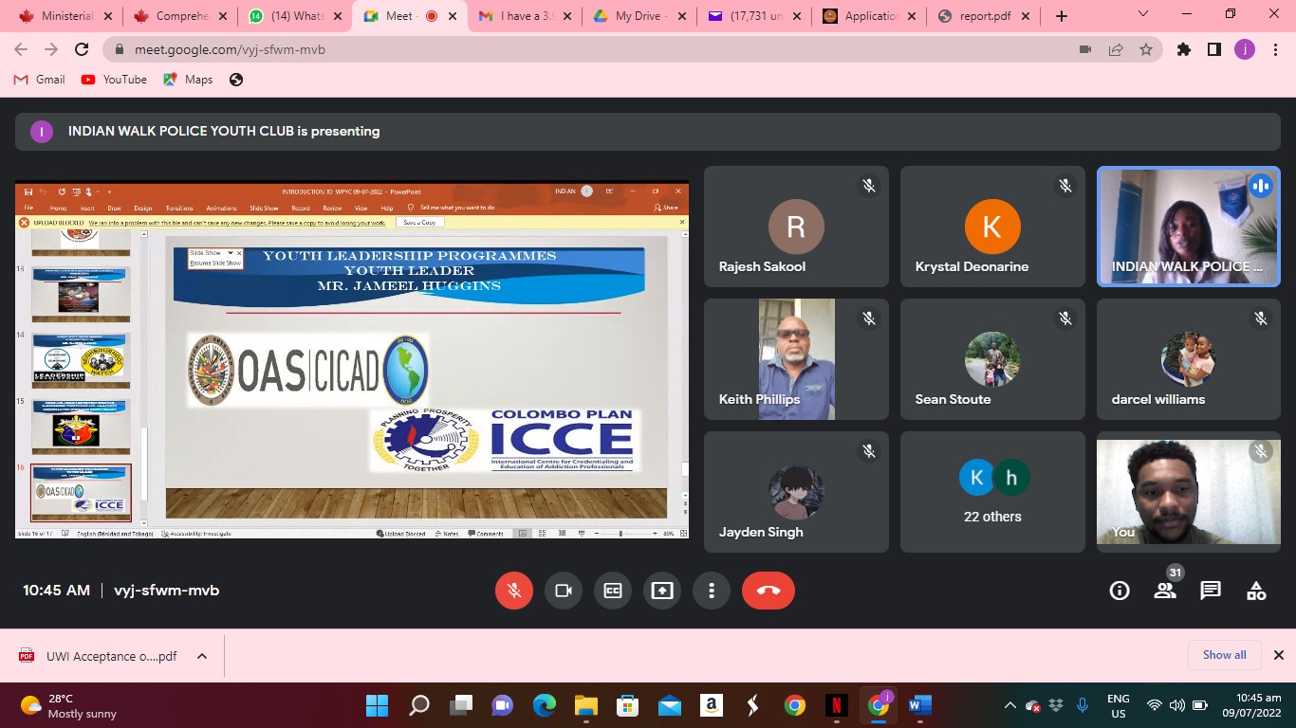Open the chat with everyone icon
This screenshot has width=1296, height=728.
pos(1210,591)
